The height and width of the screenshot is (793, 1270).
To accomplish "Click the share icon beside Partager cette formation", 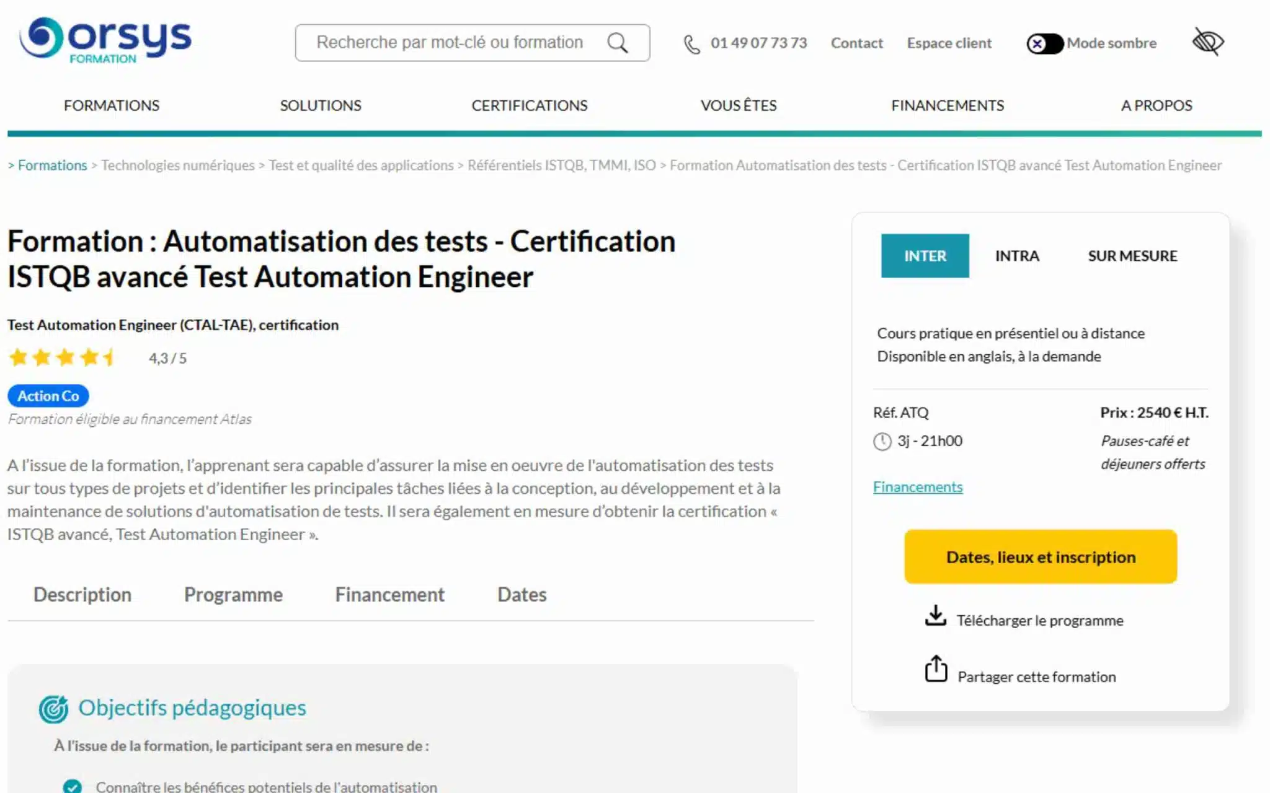I will tap(936, 669).
